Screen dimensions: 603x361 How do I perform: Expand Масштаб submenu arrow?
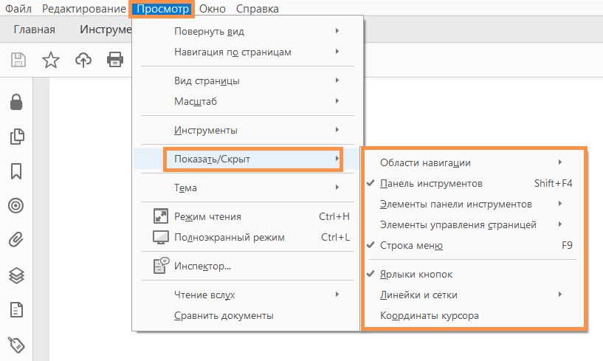[337, 101]
